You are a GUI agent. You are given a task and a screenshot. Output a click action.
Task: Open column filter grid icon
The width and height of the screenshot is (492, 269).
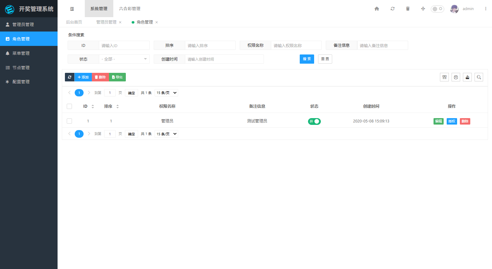pos(444,77)
